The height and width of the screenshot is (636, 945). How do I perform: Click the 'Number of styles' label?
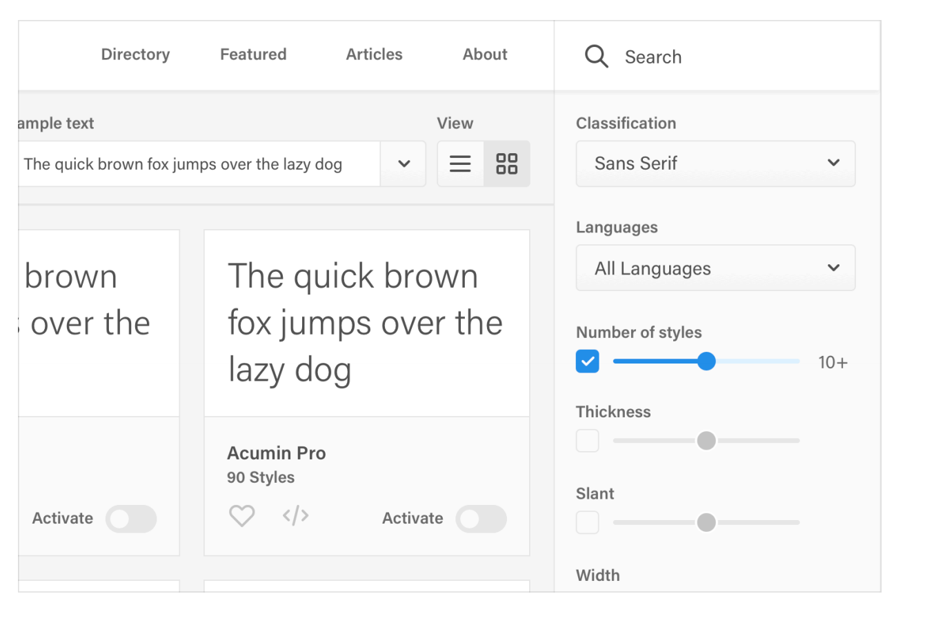[x=639, y=332]
